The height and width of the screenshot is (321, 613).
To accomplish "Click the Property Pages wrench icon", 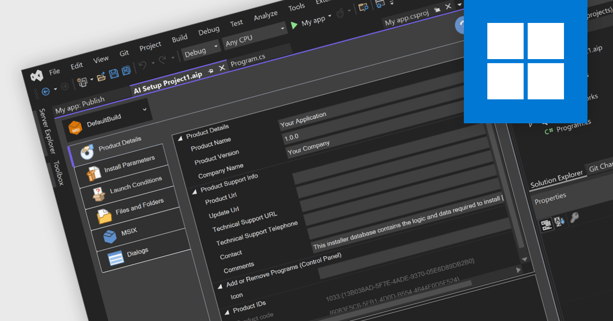I will click(x=574, y=218).
